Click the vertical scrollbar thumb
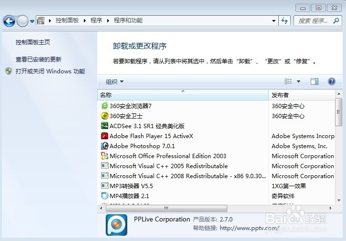Image resolution: width=346 pixels, height=241 pixels. click(x=338, y=112)
